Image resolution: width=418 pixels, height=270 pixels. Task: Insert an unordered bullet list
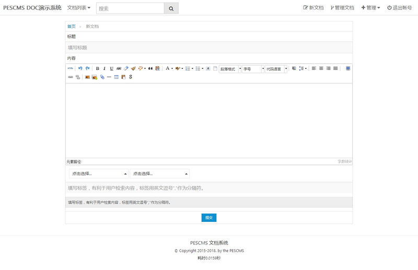point(198,68)
